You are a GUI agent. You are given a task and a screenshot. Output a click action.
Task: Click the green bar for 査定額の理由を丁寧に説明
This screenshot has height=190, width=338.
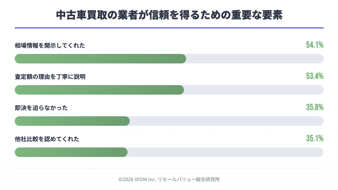click(x=99, y=90)
